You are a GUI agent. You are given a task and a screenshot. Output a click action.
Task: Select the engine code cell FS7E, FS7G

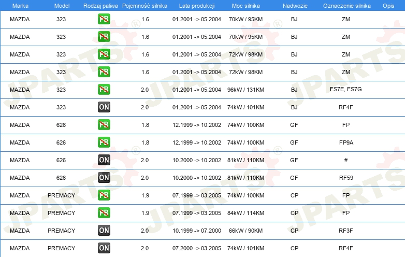[346, 89]
